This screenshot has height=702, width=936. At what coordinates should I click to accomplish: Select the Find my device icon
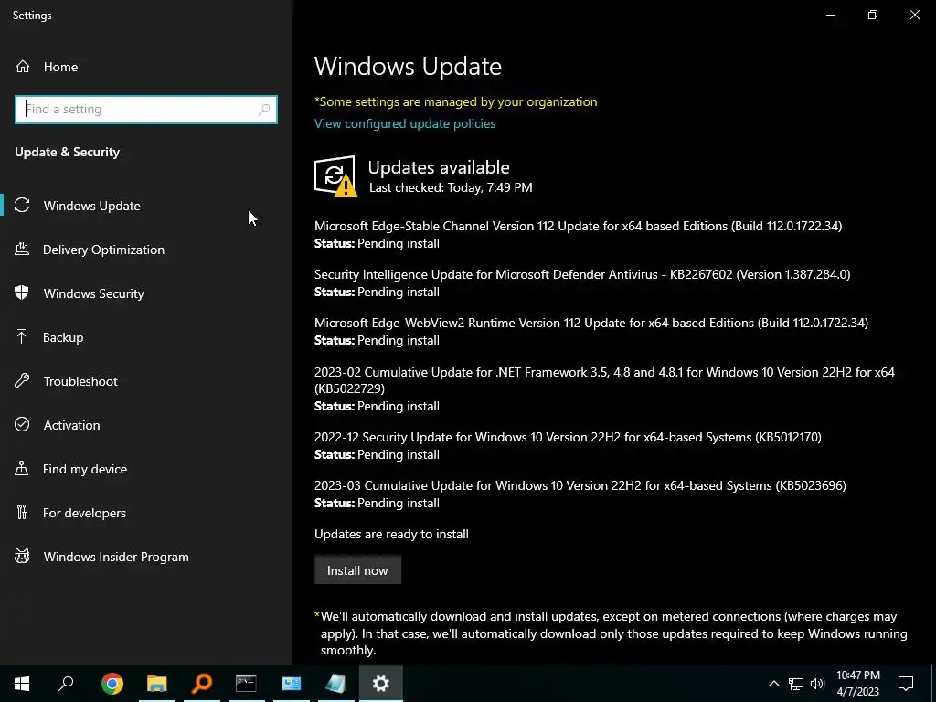22,469
